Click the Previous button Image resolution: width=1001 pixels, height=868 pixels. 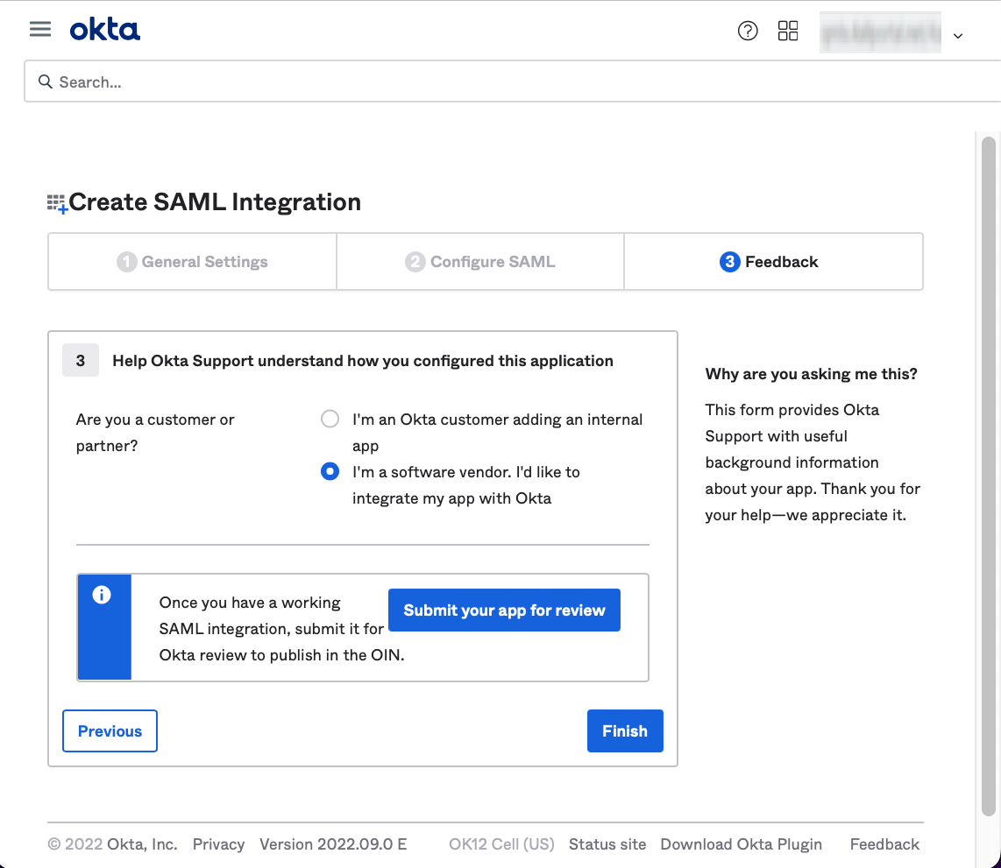110,730
